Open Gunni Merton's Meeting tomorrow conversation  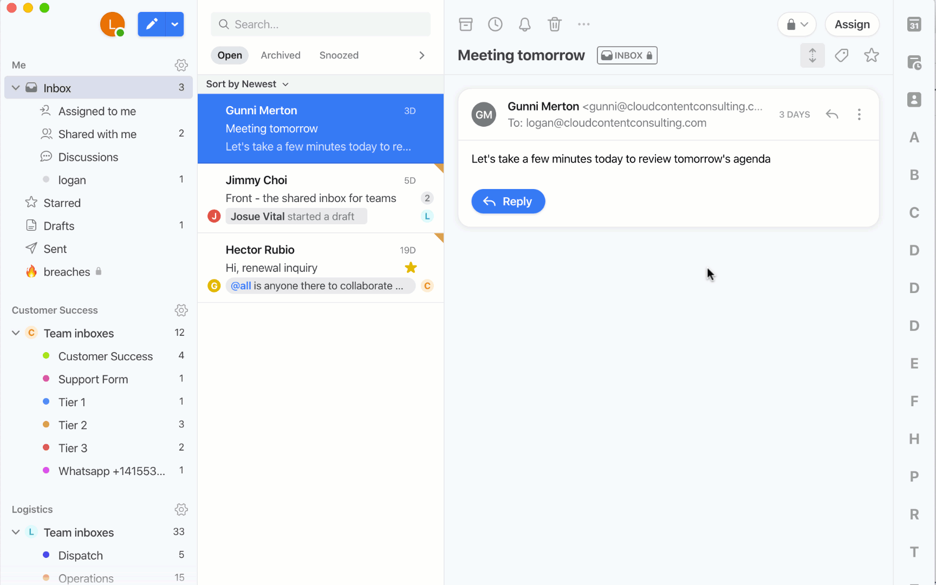(321, 128)
